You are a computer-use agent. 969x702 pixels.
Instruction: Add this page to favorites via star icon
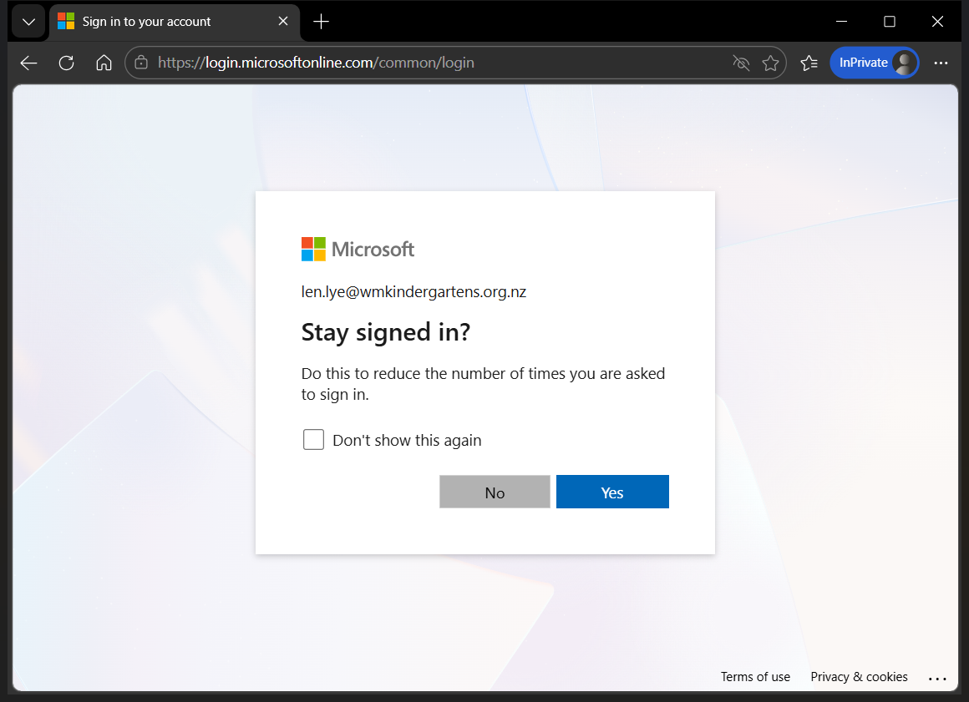[x=769, y=63]
